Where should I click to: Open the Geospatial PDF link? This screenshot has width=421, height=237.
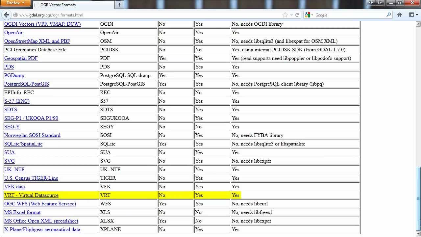21,58
